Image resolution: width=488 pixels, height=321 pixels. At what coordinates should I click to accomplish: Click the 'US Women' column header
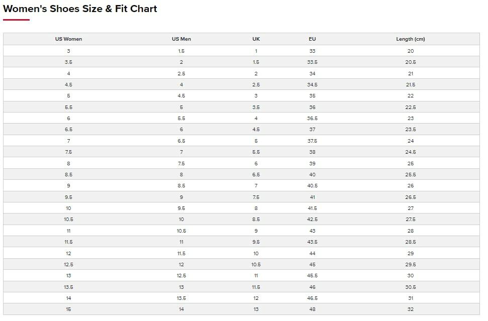pos(68,39)
